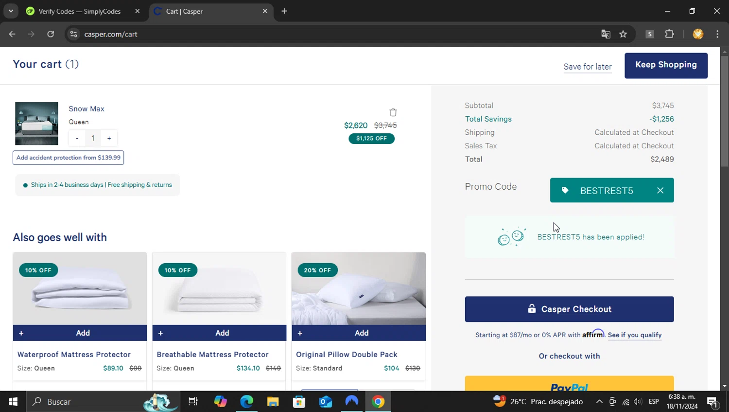Increase Snow Max quantity with plus

[109, 138]
